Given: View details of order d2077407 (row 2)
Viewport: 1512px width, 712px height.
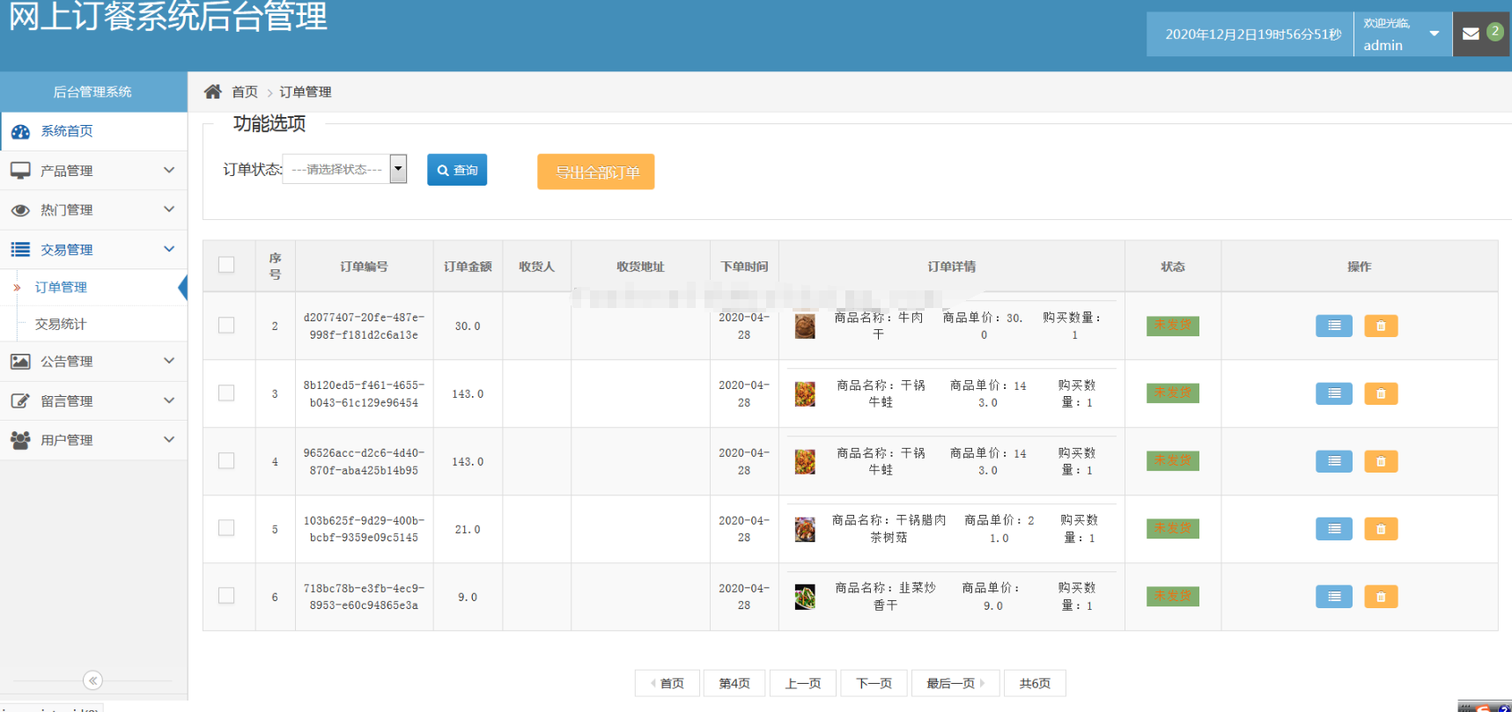Looking at the screenshot, I should click(x=1333, y=326).
